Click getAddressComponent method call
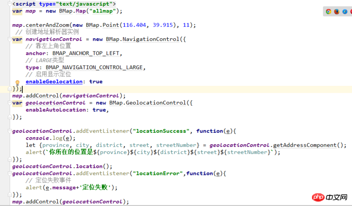This screenshot has height=206, width=352. coord(304,145)
